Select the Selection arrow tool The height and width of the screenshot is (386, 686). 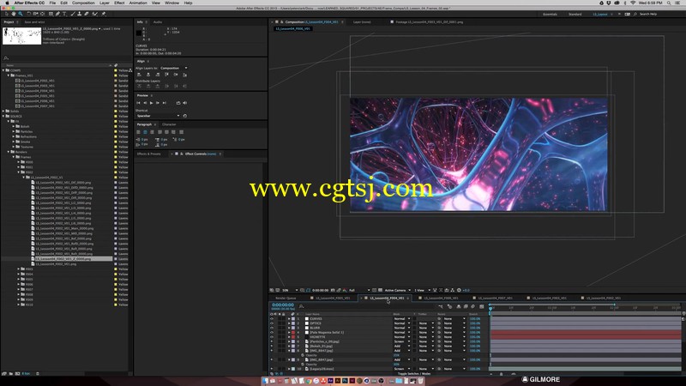click(7, 14)
